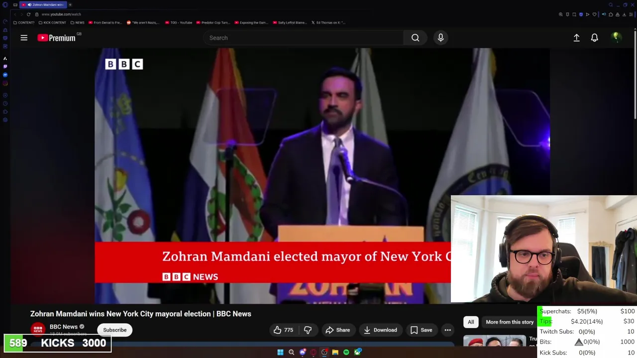Download the BBC News video
The width and height of the screenshot is (637, 358).
380,330
